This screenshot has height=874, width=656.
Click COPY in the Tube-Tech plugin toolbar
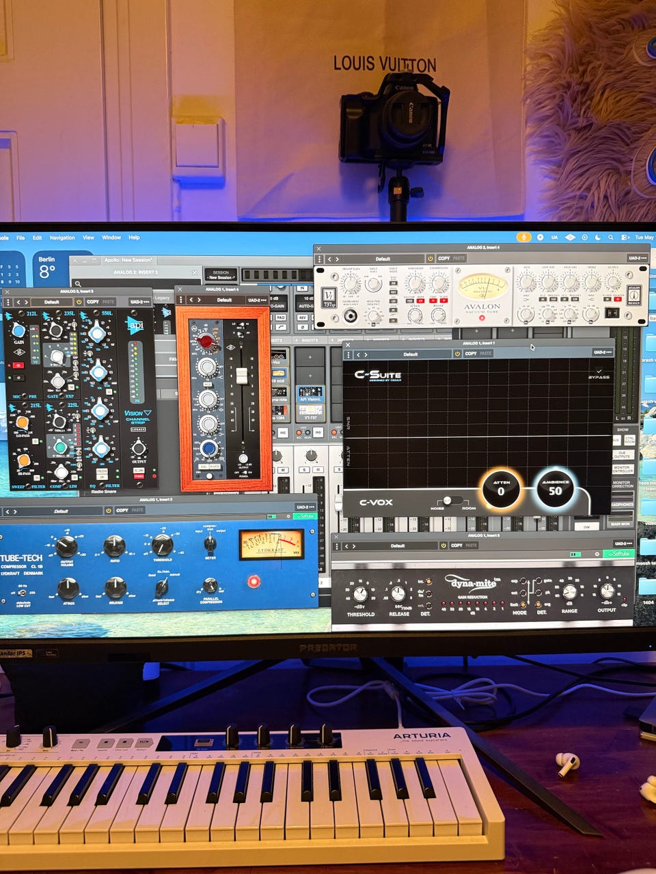coord(122,510)
